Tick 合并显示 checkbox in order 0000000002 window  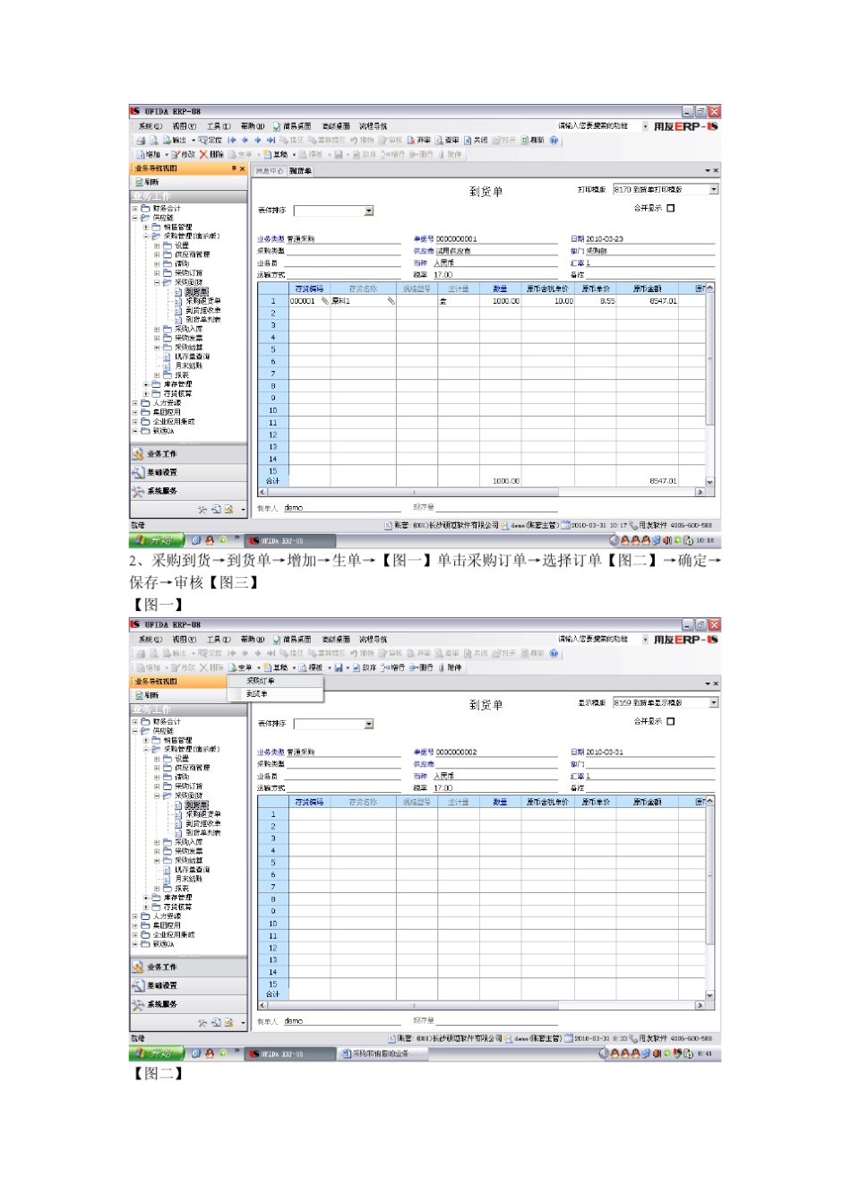point(670,721)
